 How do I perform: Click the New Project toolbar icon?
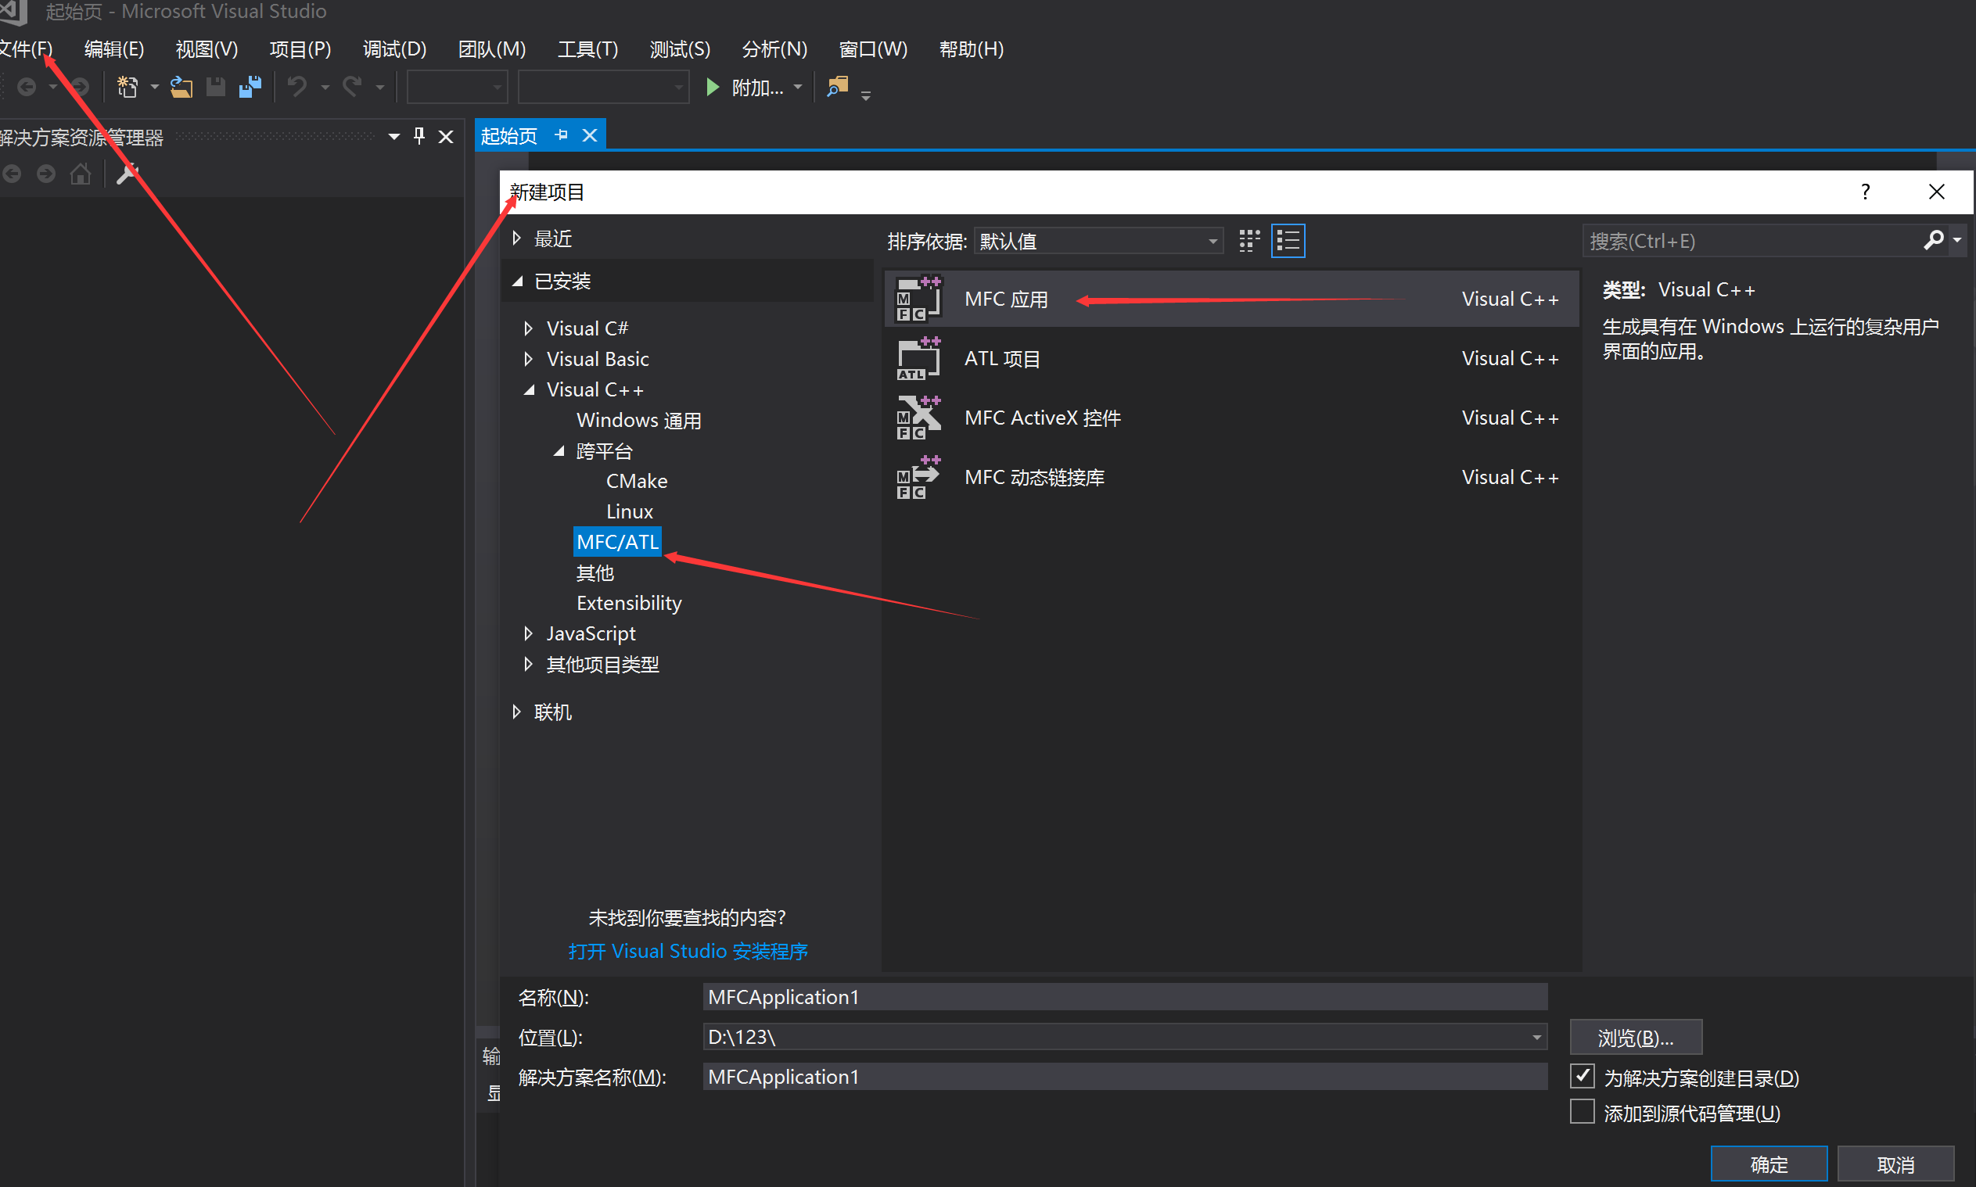[127, 86]
